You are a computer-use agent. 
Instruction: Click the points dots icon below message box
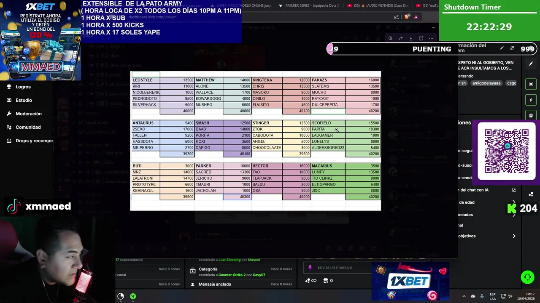pos(308,281)
